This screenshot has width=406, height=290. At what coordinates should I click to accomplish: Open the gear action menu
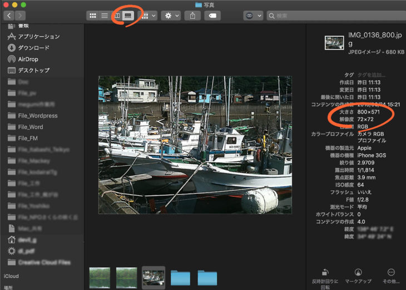pyautogui.click(x=170, y=16)
